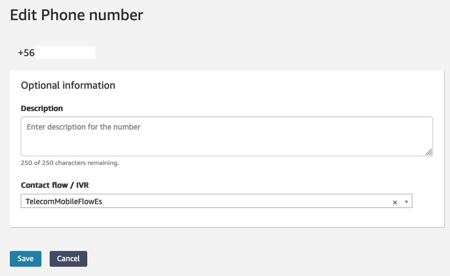Clear the selected contact flow with the x icon

[394, 202]
